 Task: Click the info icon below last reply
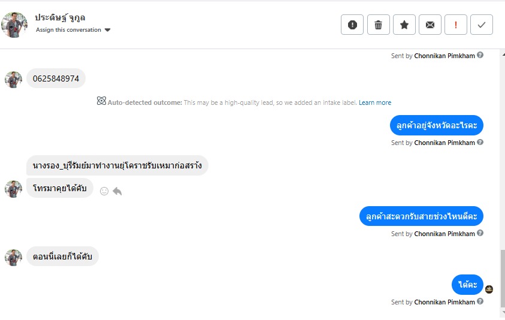point(480,301)
